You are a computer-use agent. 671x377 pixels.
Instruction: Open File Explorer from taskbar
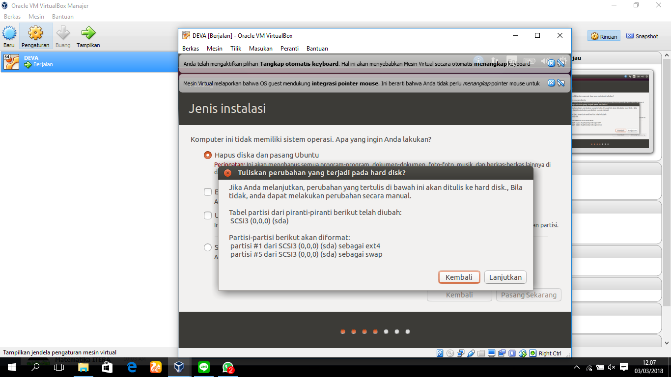(84, 367)
